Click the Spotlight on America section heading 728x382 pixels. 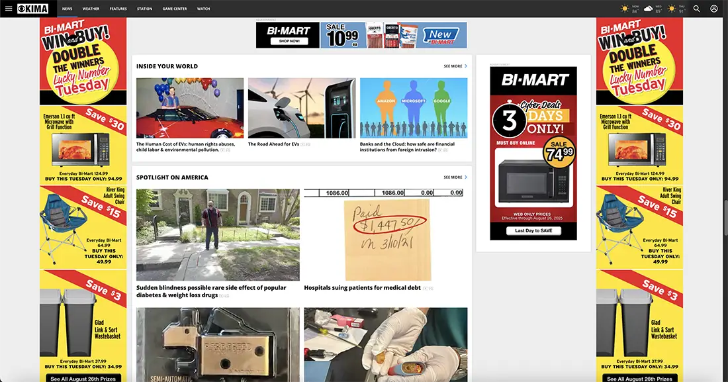[x=172, y=177]
